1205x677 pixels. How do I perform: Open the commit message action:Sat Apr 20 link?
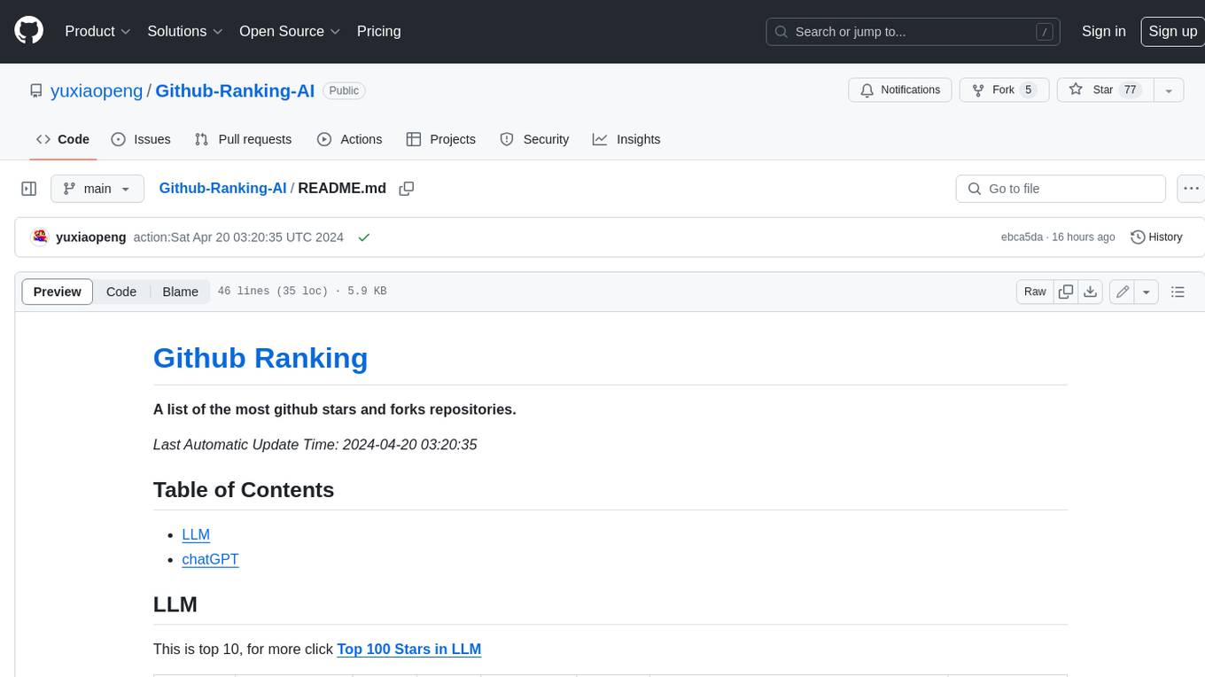238,237
